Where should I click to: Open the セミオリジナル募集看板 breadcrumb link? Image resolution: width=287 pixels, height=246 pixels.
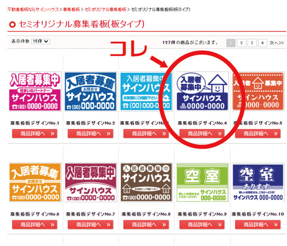(x=105, y=10)
